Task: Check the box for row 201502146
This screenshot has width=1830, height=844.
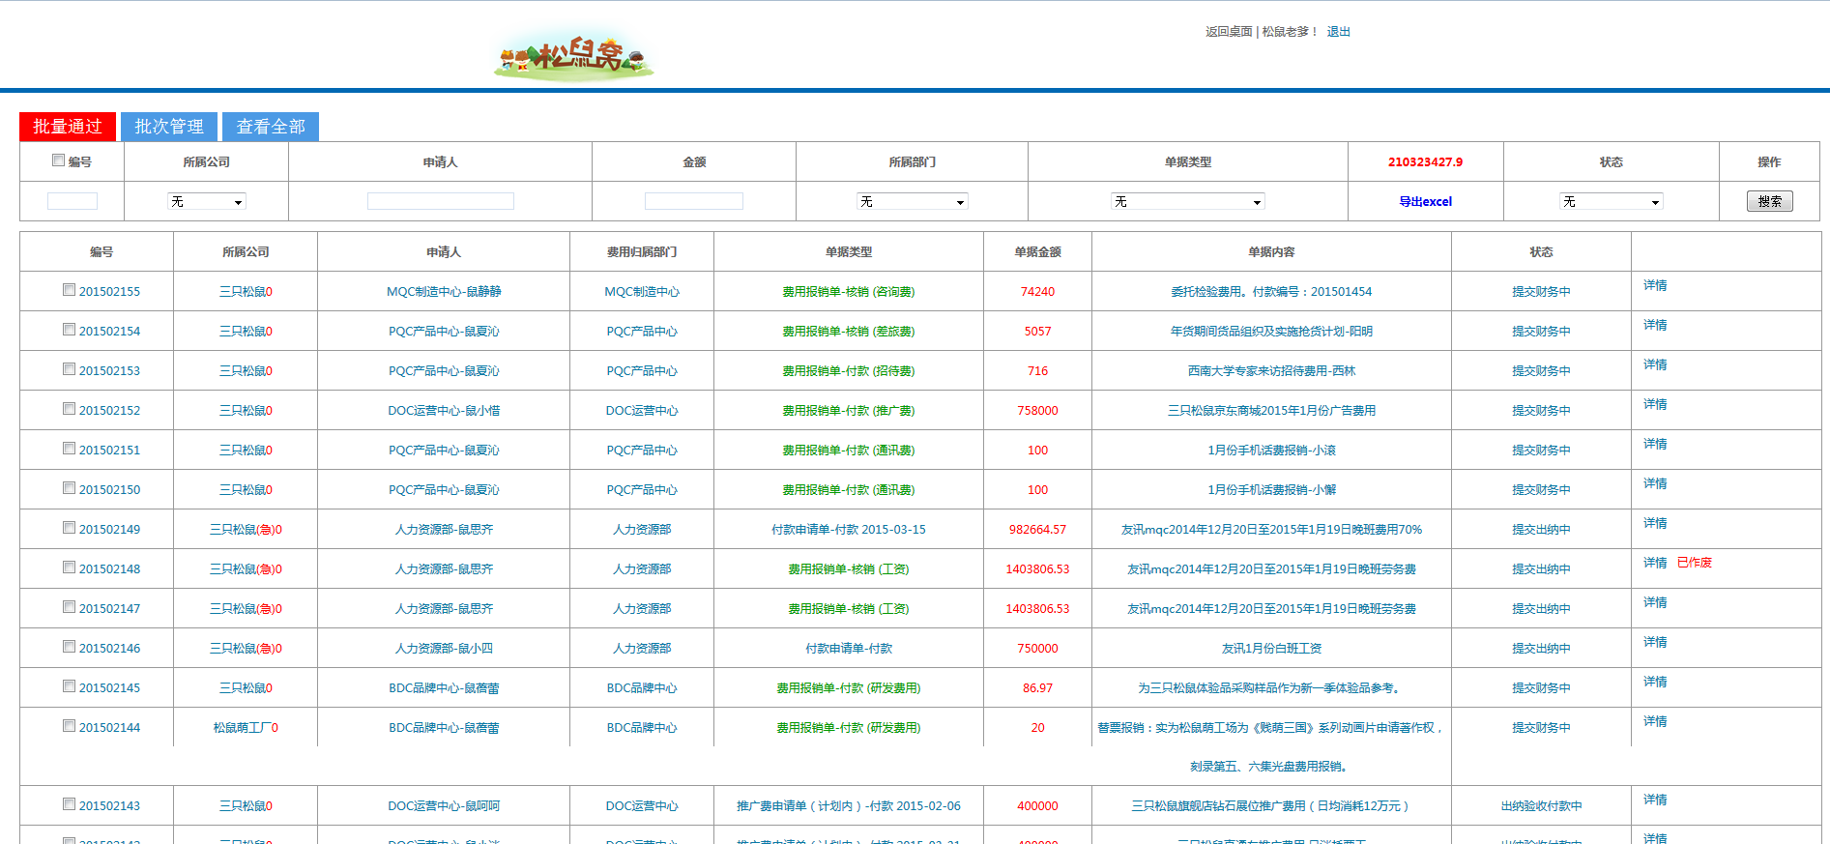Action: click(70, 647)
